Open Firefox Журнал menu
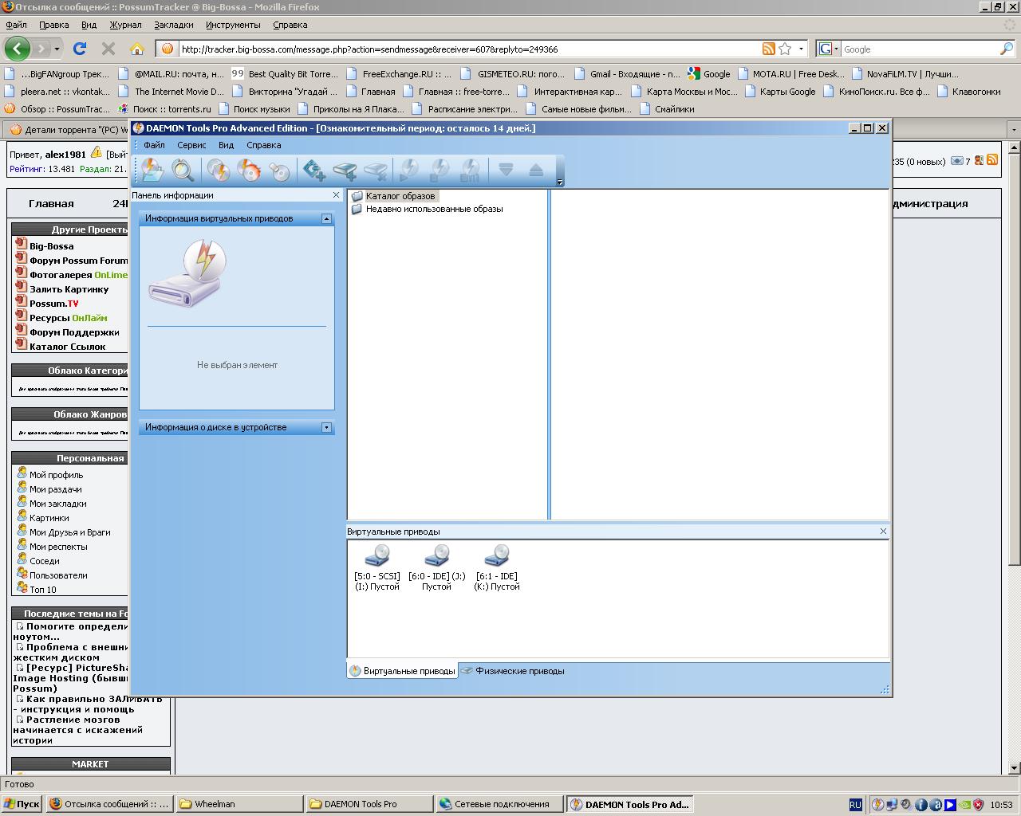This screenshot has width=1021, height=816. (x=125, y=25)
